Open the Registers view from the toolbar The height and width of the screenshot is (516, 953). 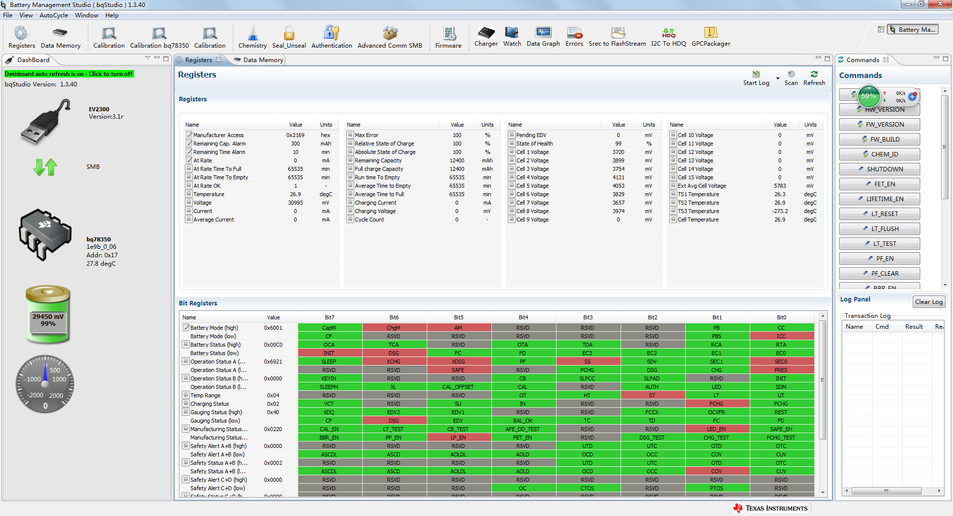[21, 38]
